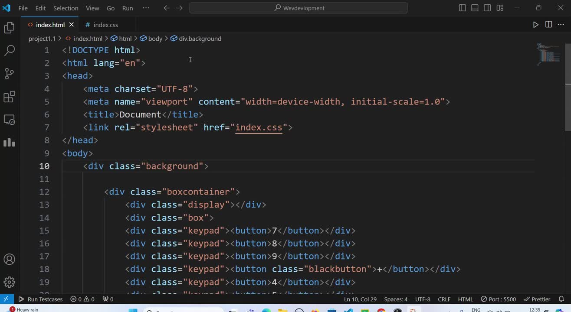Open Customize Layout options
The image size is (571, 312).
tap(500, 8)
